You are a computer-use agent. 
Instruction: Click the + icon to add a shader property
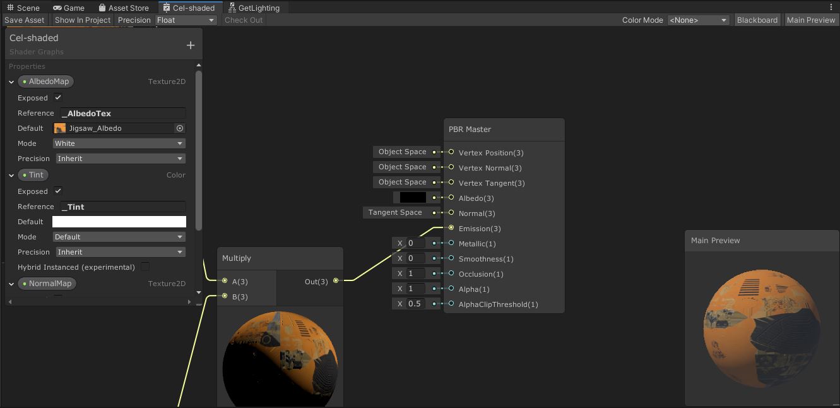pyautogui.click(x=191, y=45)
